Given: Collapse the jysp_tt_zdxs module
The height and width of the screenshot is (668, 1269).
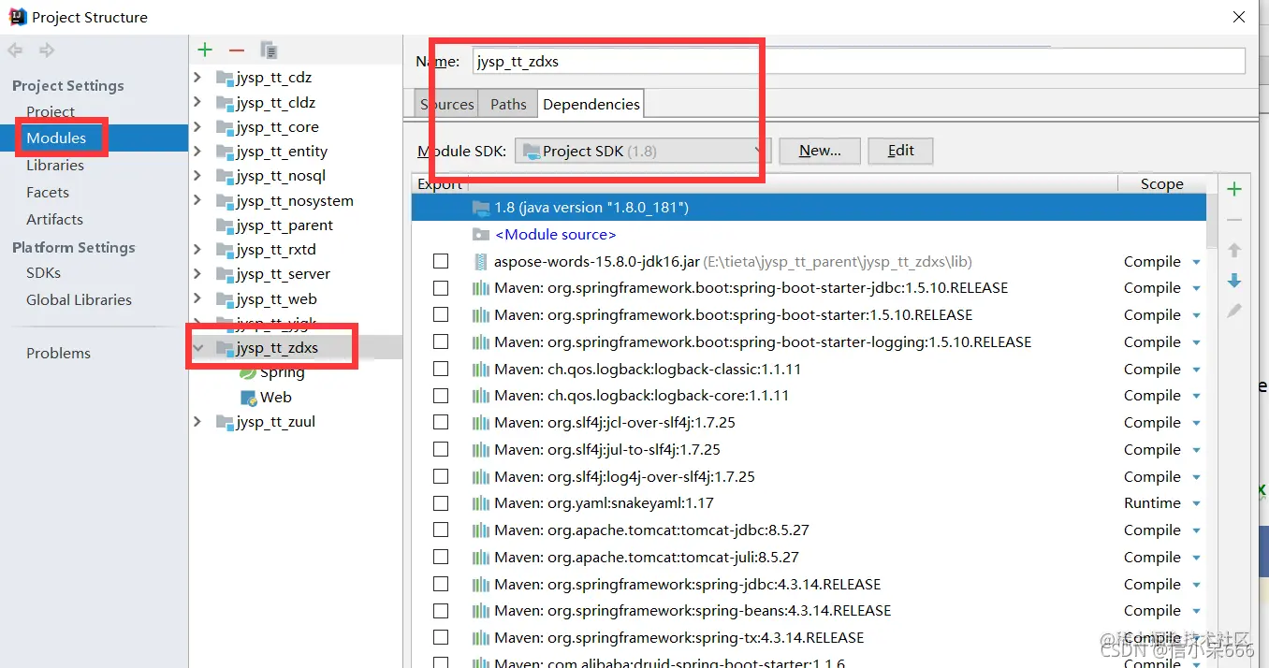Looking at the screenshot, I should click(197, 348).
